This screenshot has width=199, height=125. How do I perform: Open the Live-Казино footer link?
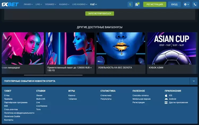42,106
